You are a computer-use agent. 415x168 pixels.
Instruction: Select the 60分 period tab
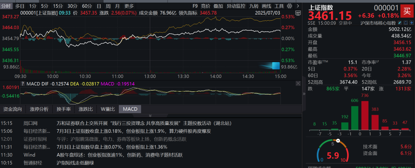click(x=87, y=6)
